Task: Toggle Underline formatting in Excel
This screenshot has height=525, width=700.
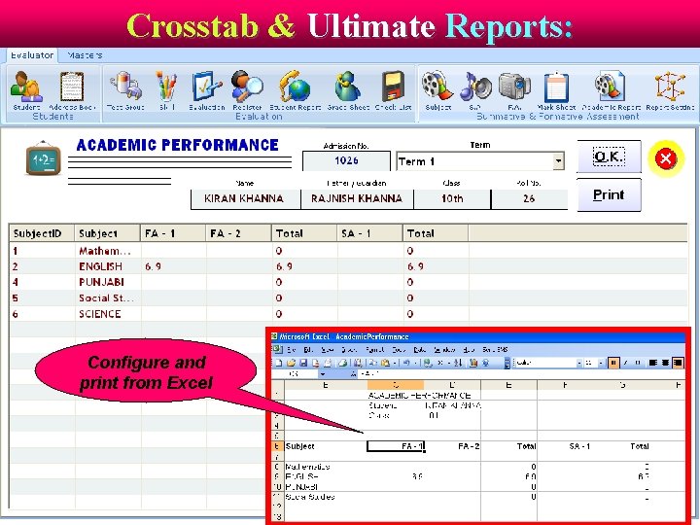Action: (638, 363)
